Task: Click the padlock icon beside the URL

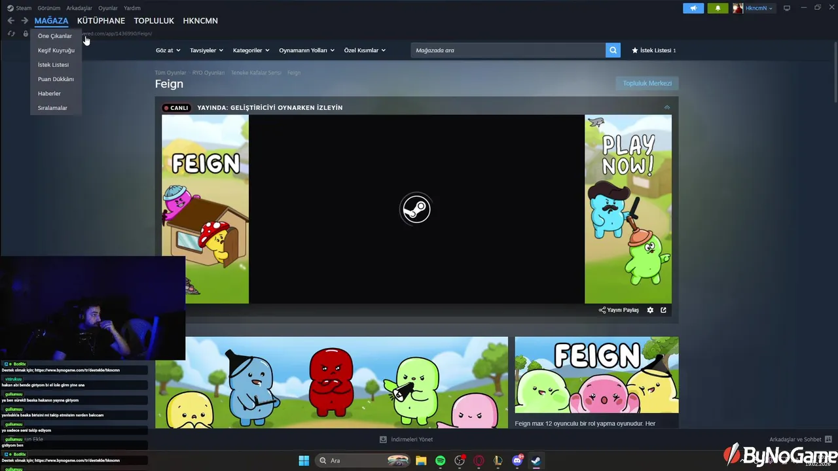Action: [x=26, y=33]
